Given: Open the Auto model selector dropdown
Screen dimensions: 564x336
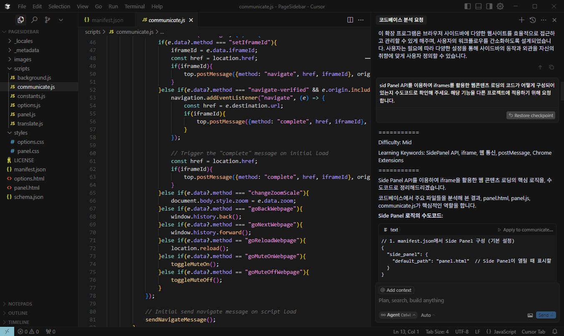Looking at the screenshot, I should (x=428, y=315).
